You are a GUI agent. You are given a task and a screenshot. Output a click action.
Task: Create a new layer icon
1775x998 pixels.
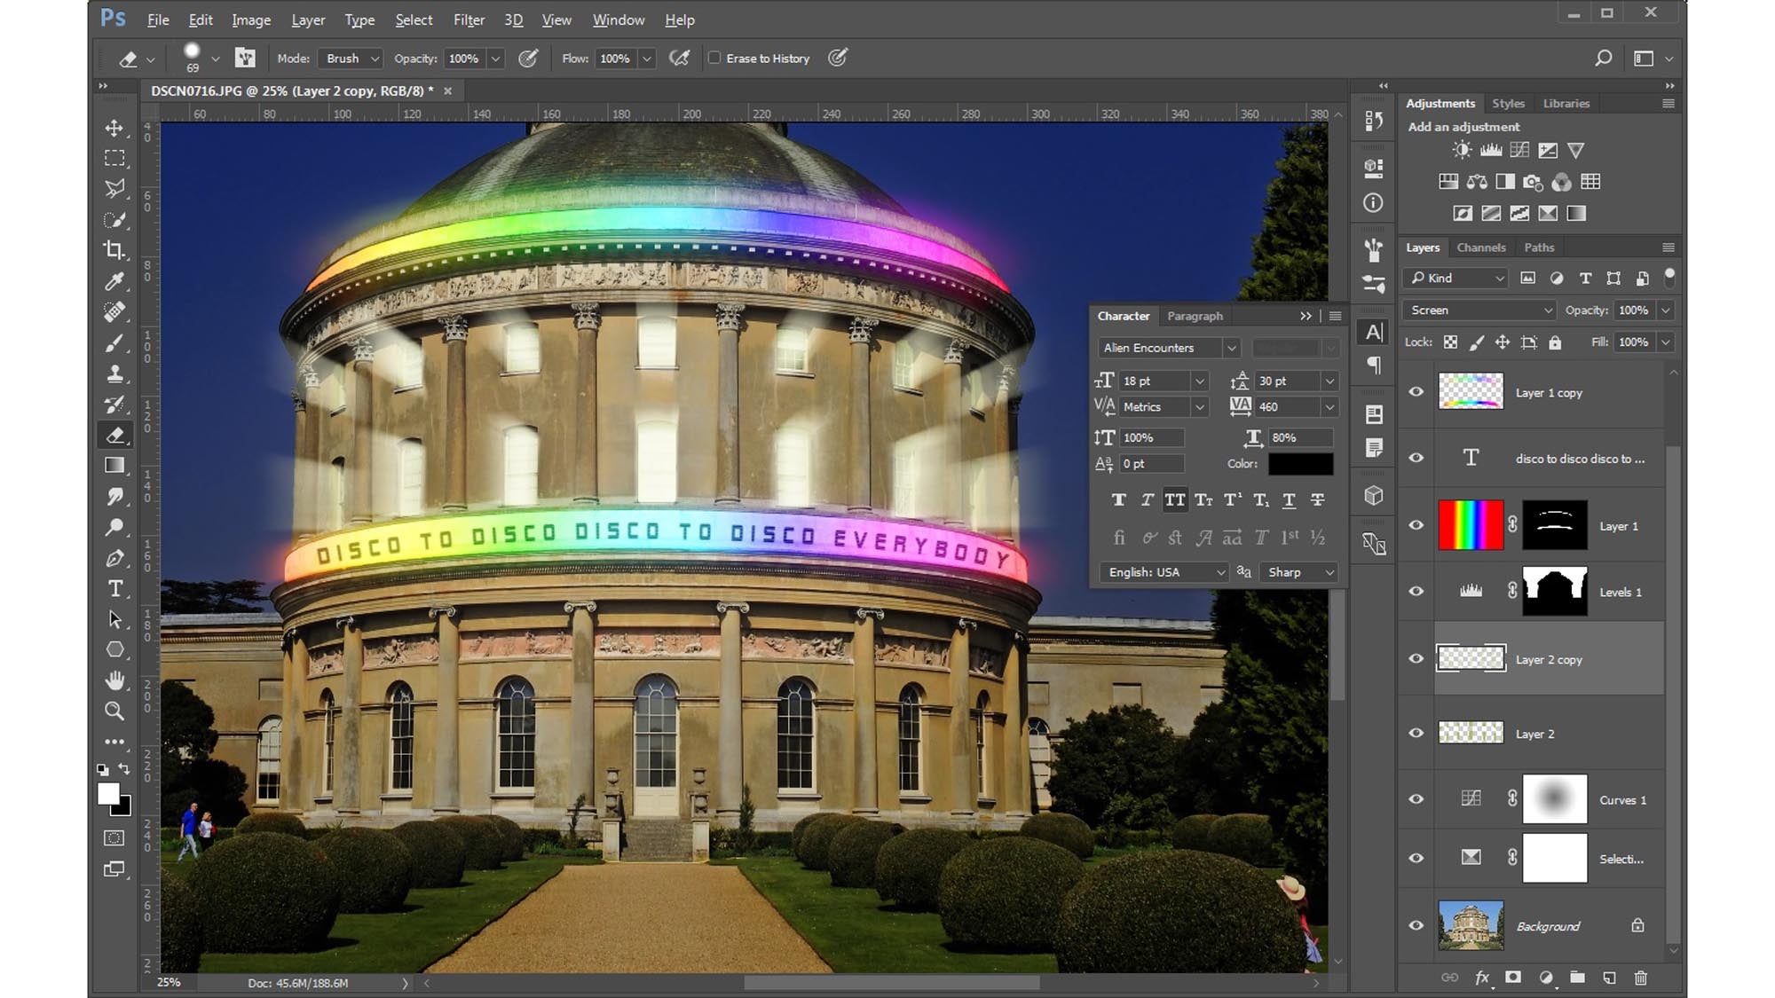[x=1609, y=978]
